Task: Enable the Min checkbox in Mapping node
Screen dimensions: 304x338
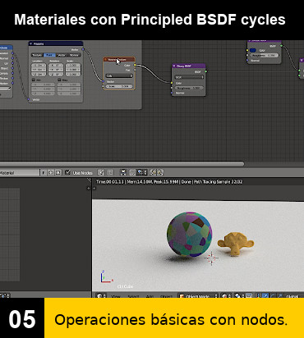Action: click(x=34, y=80)
